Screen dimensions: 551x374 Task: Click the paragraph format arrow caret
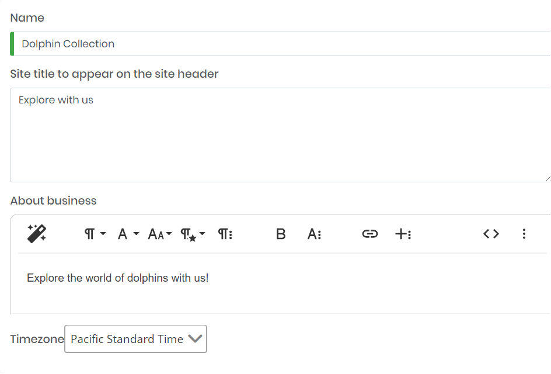(x=103, y=234)
